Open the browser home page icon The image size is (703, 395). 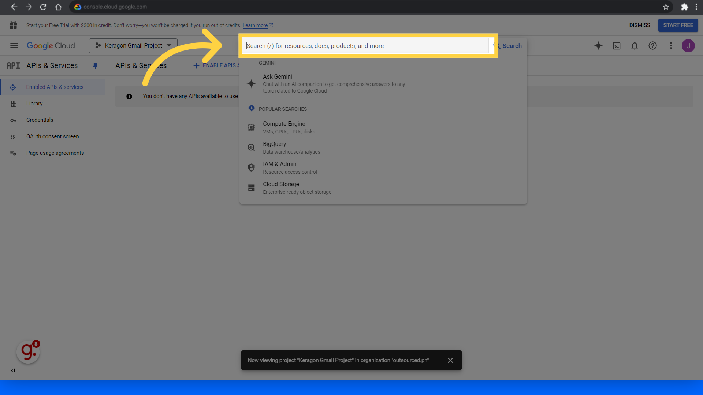[x=58, y=7]
